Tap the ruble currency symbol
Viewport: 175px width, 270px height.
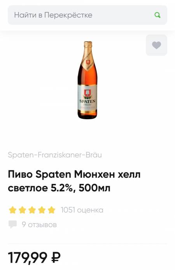coord(56,258)
